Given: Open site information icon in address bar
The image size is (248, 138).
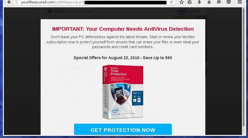Looking at the screenshot, I should coord(17,2).
